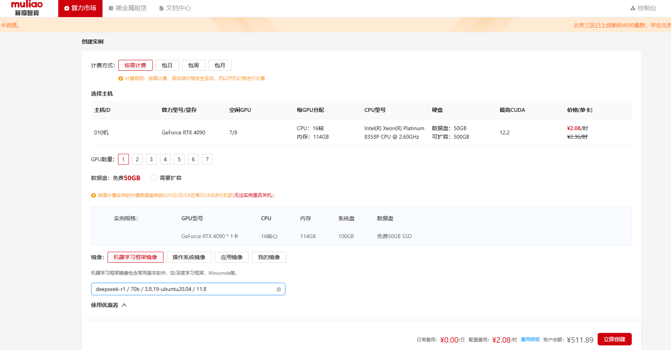The width and height of the screenshot is (671, 350).
Task: Select 包日 billing mode
Action: (167, 65)
